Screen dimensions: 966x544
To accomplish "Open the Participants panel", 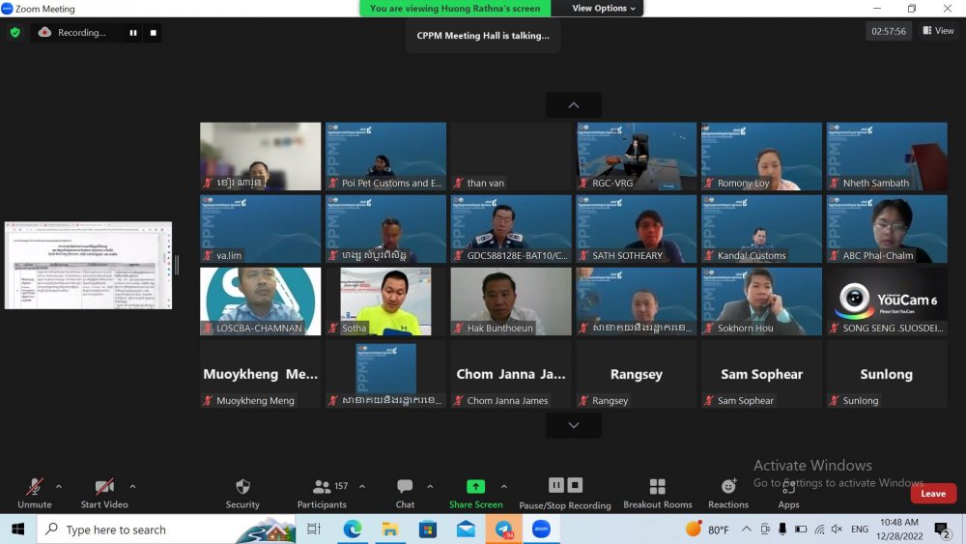I will point(322,493).
